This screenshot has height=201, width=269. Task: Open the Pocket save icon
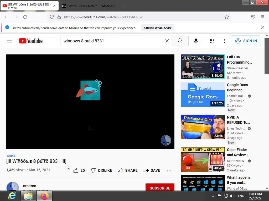coord(253,17)
